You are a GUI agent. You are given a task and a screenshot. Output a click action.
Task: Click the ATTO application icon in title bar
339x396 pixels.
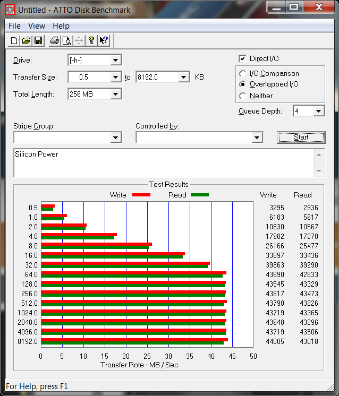pyautogui.click(x=10, y=9)
